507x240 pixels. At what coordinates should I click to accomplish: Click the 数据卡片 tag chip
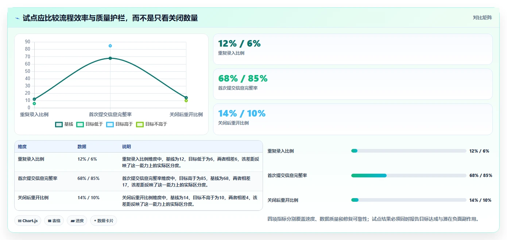(104, 221)
